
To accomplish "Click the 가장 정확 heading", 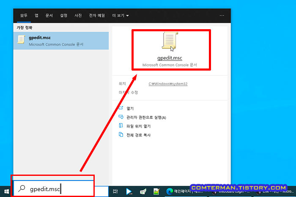I will tap(25, 28).
